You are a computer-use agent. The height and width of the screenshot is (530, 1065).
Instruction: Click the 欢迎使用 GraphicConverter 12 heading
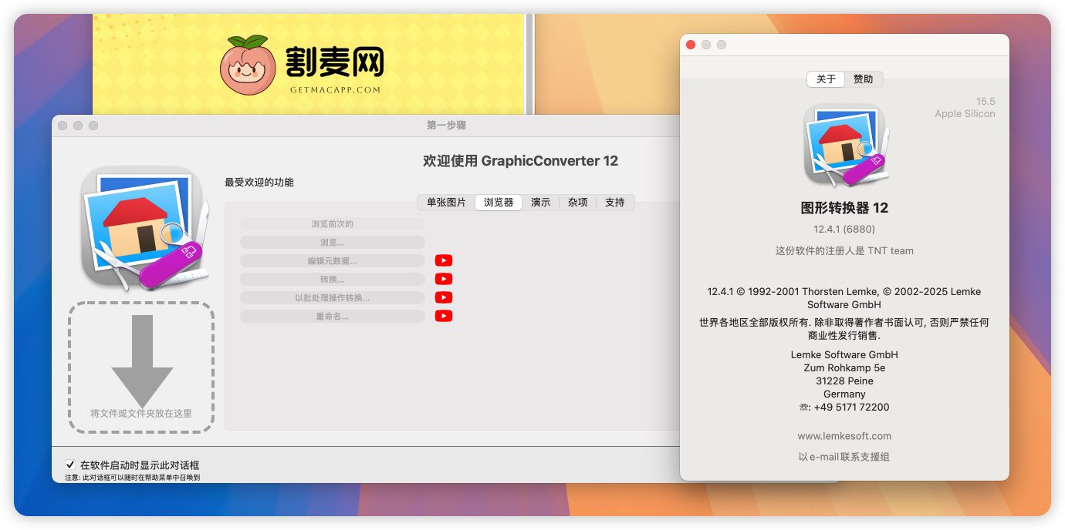tap(520, 161)
